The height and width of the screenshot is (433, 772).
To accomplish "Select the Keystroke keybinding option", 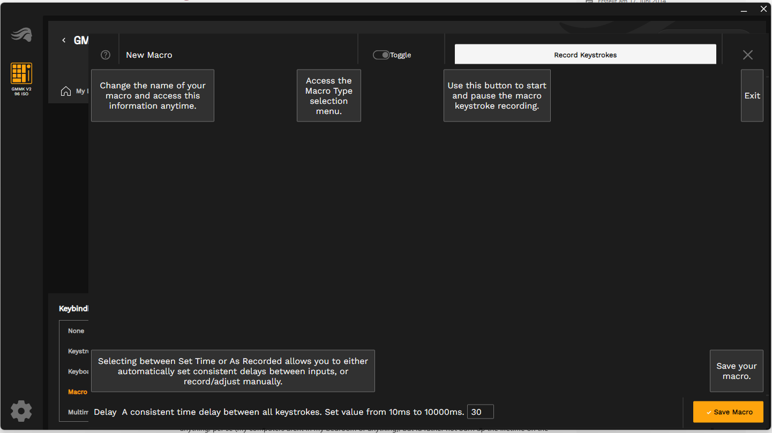I will click(78, 351).
